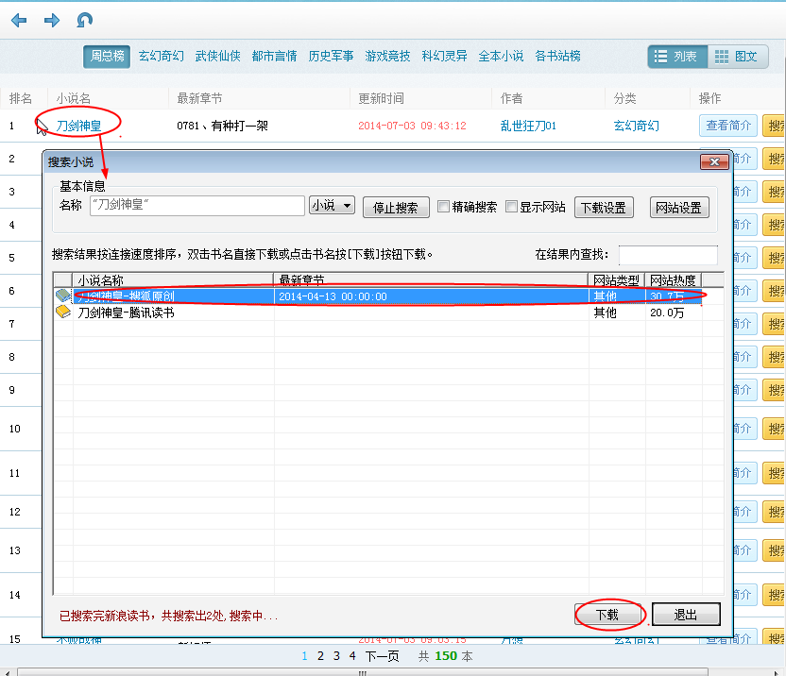786x676 pixels.
Task: Click the back arrow icon
Action: pyautogui.click(x=19, y=21)
